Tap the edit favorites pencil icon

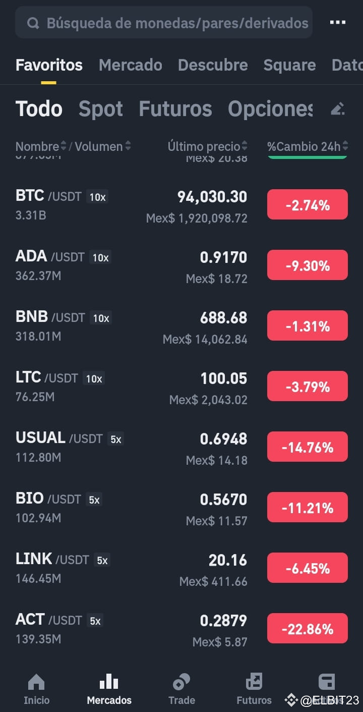click(x=337, y=108)
